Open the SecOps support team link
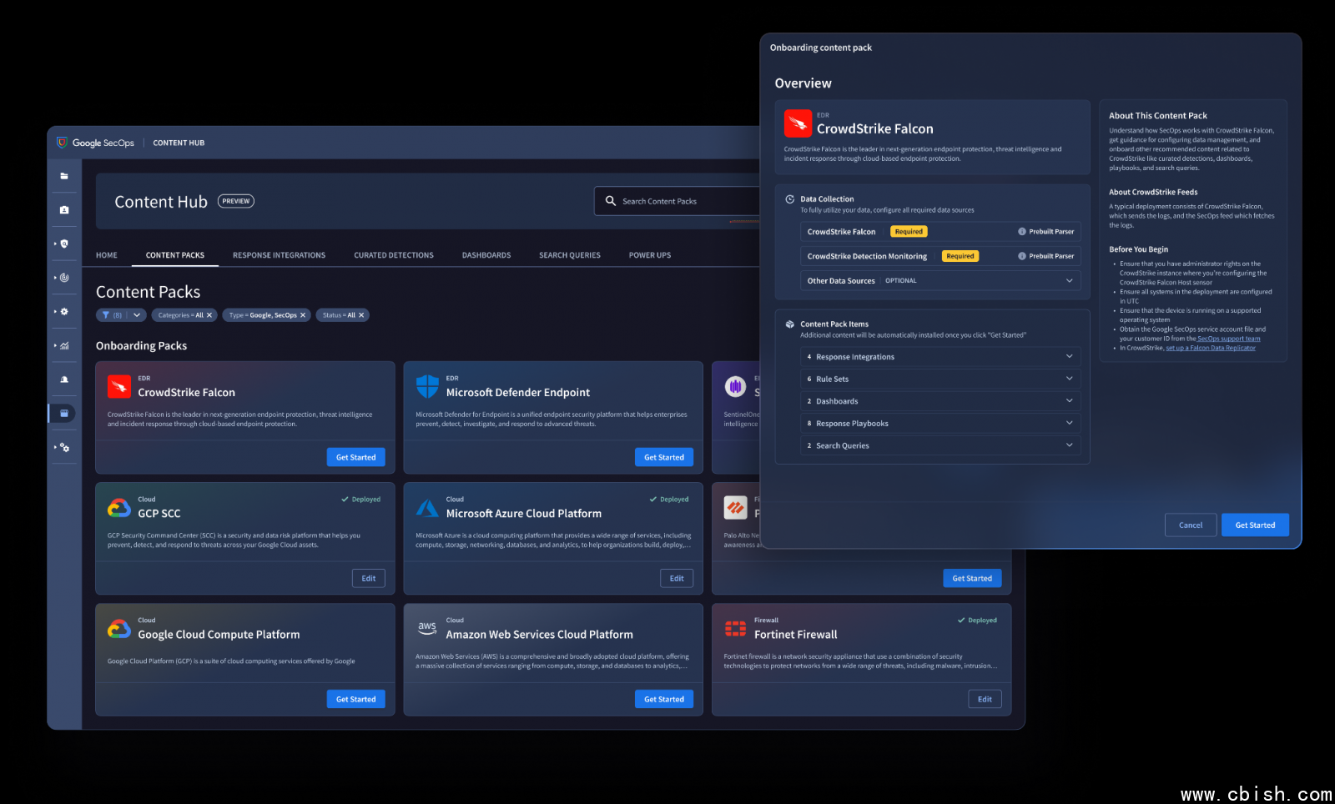This screenshot has height=804, width=1335. click(x=1229, y=339)
